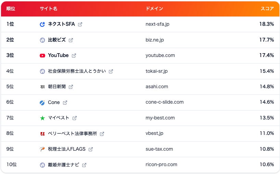Click the サイト名 column header
The image size is (280, 174).
pos(48,9)
